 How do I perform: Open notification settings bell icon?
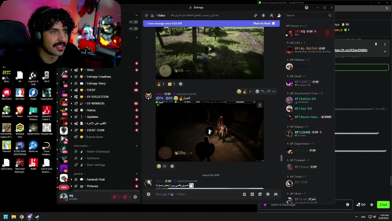tap(263, 15)
